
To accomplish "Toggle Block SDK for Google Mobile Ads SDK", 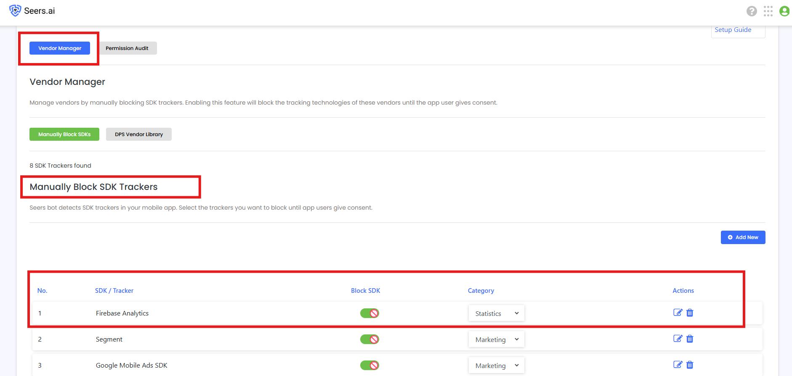I will pyautogui.click(x=369, y=365).
